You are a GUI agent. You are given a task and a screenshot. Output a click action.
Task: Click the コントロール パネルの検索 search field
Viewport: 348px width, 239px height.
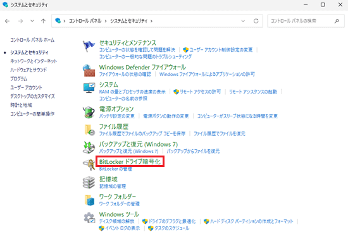306,21
